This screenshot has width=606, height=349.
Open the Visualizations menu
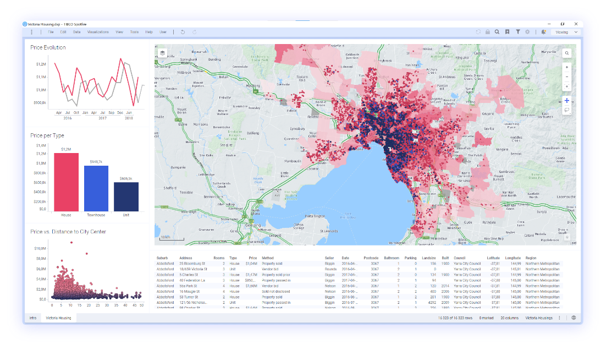coord(98,32)
